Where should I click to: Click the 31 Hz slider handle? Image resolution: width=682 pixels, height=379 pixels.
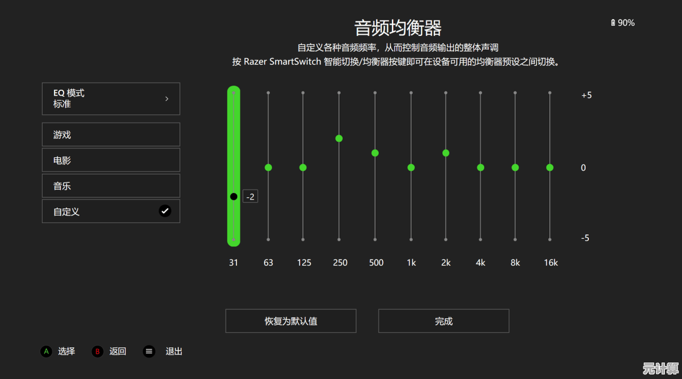(x=234, y=196)
